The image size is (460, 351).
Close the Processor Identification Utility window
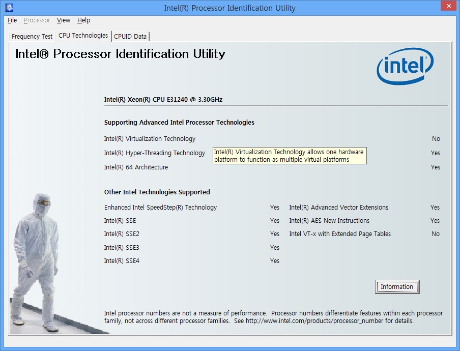pyautogui.click(x=449, y=6)
